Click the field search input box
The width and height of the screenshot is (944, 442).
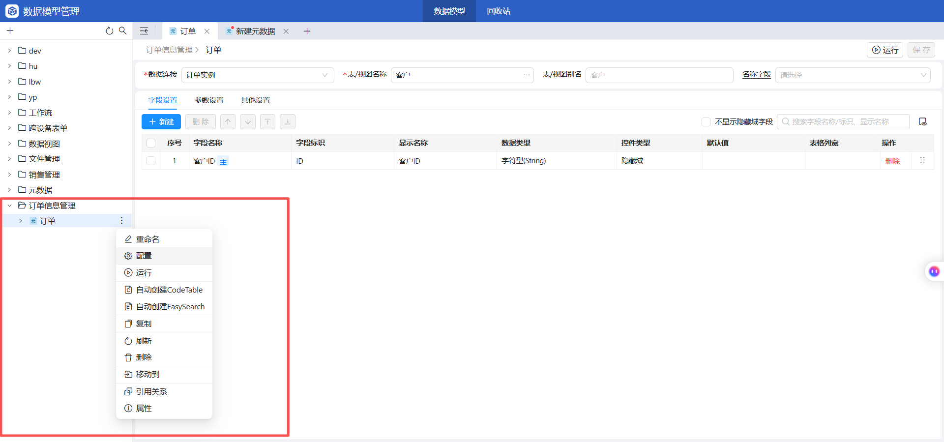pos(843,121)
